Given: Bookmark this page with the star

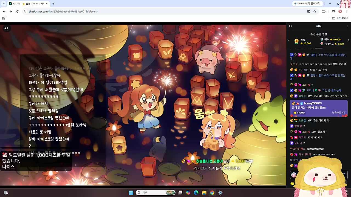Looking at the screenshot, I should pyautogui.click(x=315, y=11).
